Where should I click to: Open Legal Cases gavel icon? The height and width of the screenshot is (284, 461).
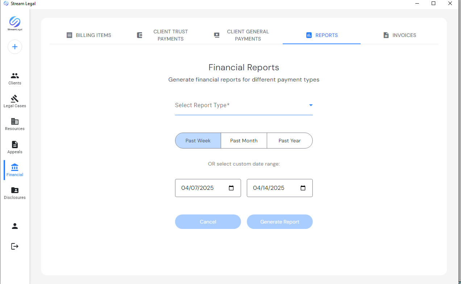click(x=15, y=99)
